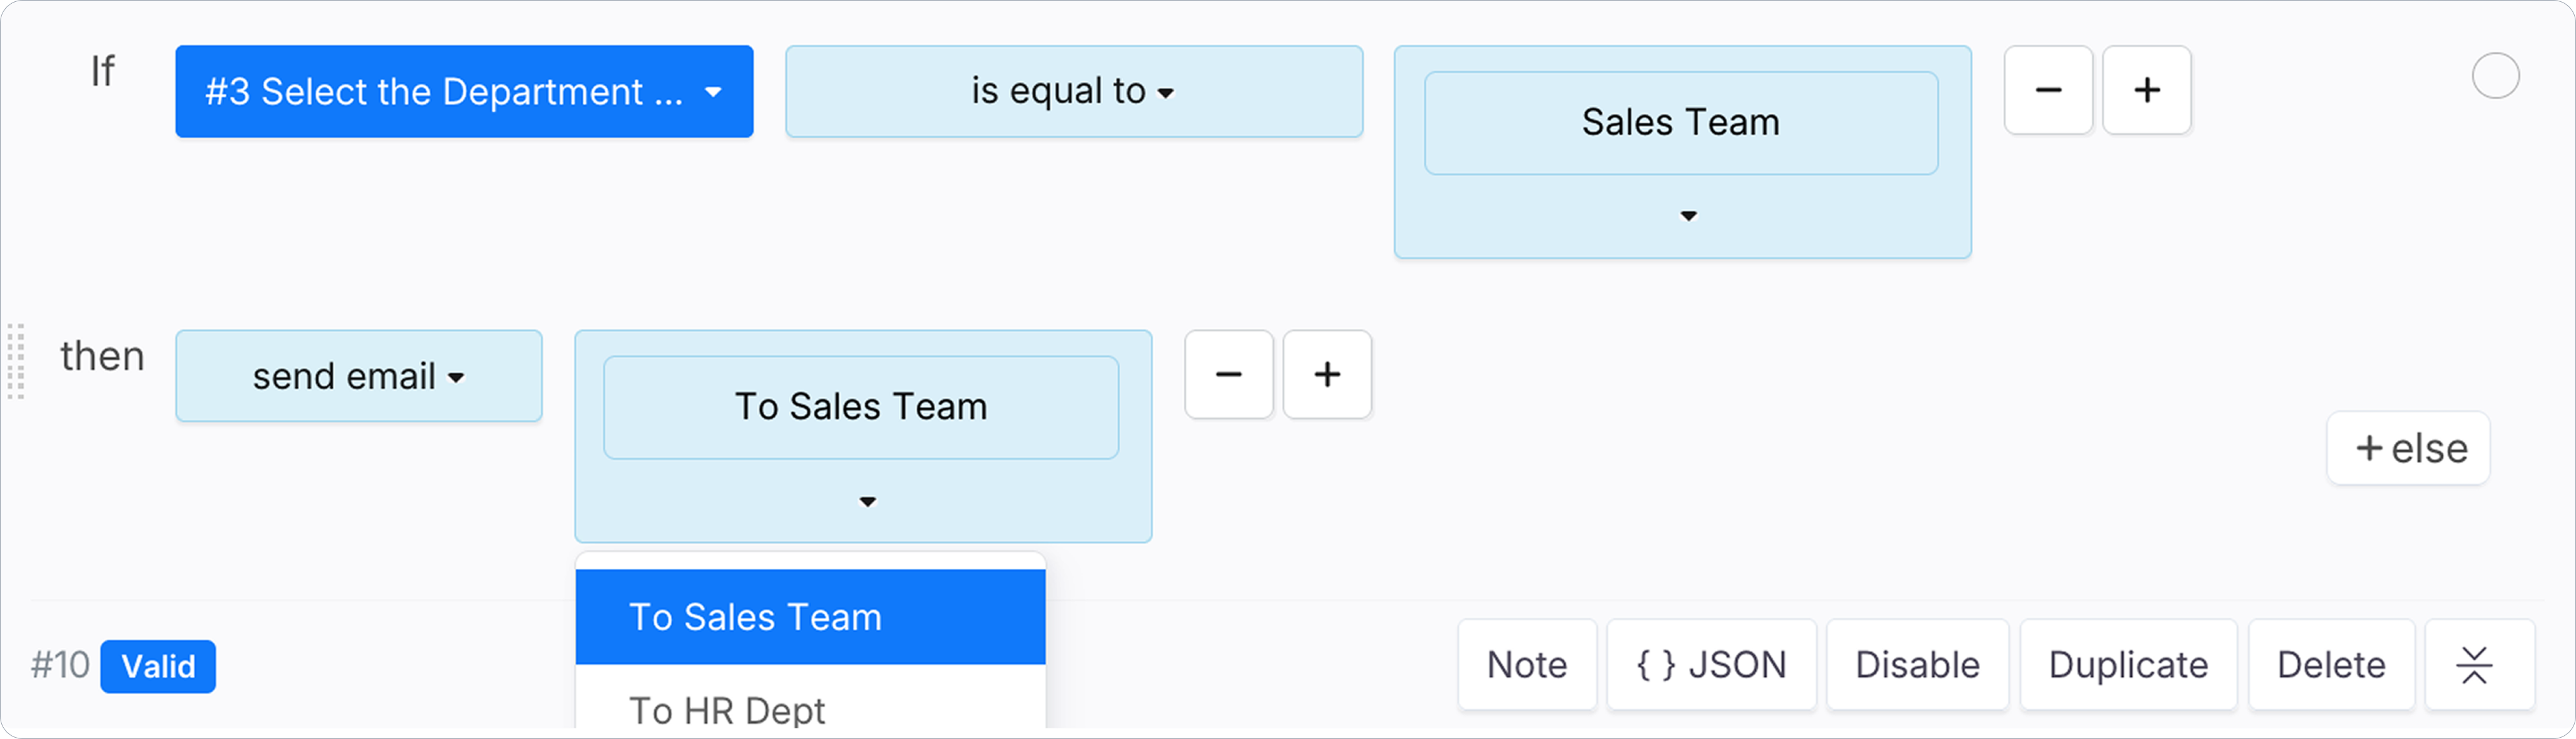Choose 'To HR Dept' from the list
Image resolution: width=2576 pixels, height=739 pixels.
[x=810, y=704]
